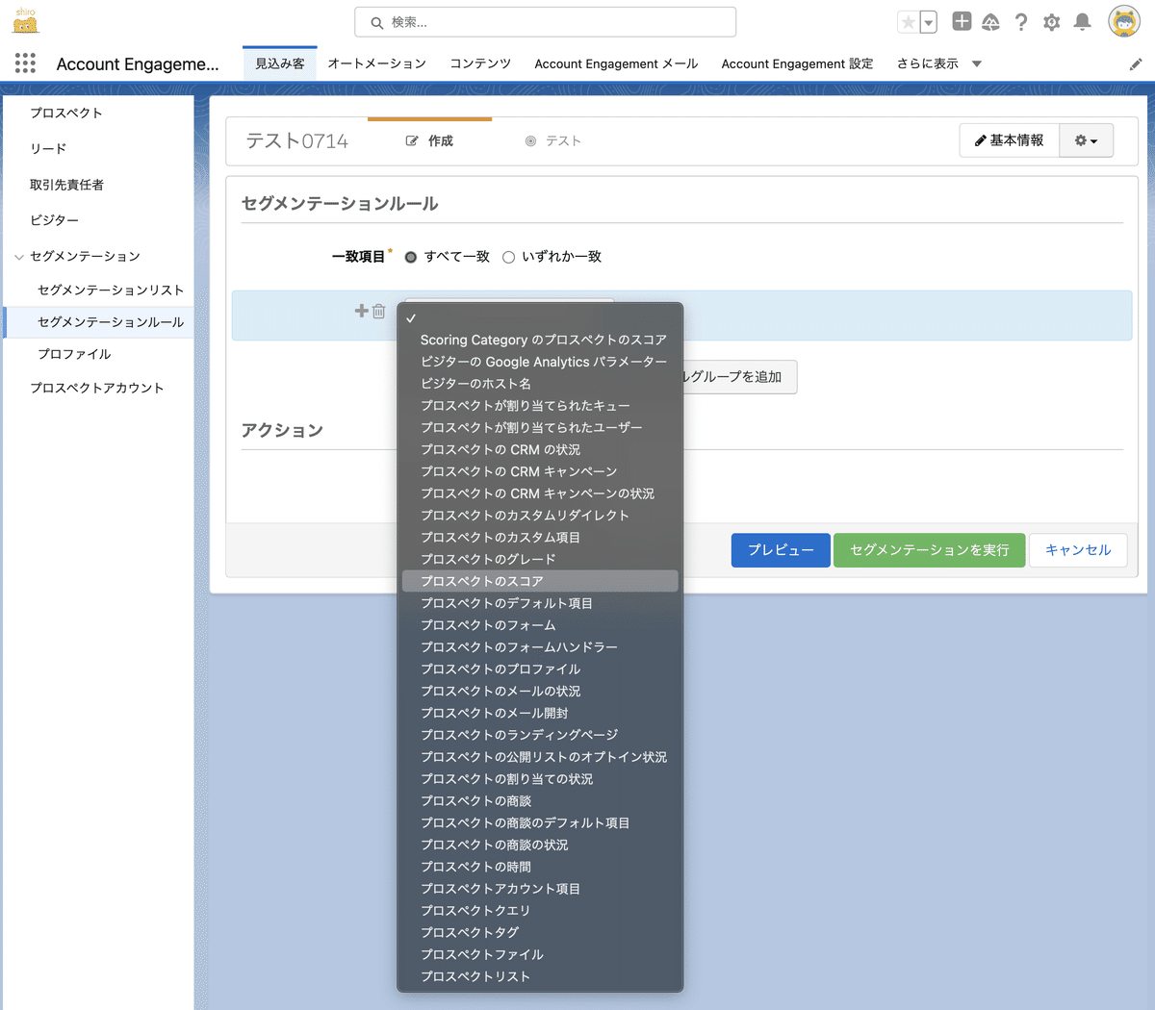Image resolution: width=1155 pixels, height=1010 pixels.
Task: Open 取引先責任者 in the sidebar
Action: tap(67, 185)
